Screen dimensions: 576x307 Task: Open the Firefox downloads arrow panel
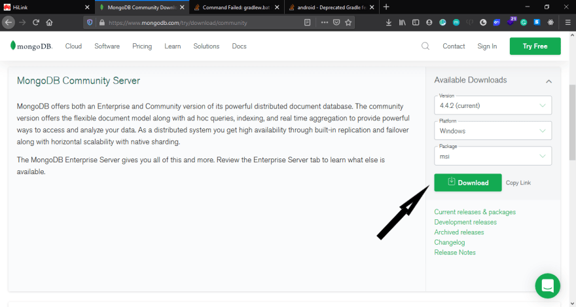[389, 22]
